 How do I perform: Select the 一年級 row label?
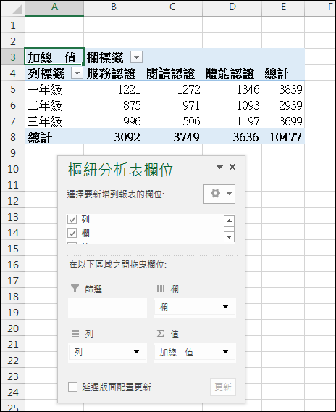[x=54, y=88]
